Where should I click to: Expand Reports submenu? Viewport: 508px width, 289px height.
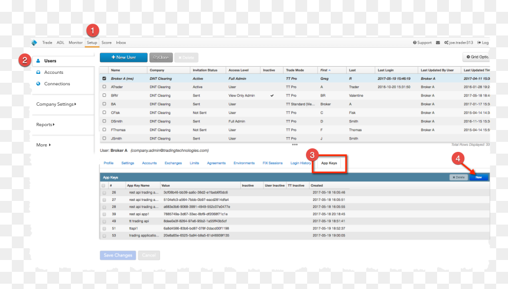(x=45, y=125)
